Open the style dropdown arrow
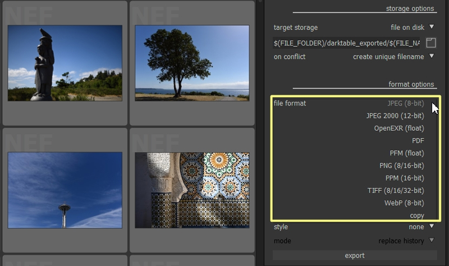 (432, 227)
